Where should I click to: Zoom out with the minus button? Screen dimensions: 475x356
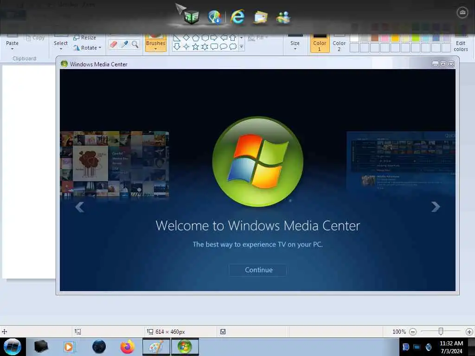tap(412, 332)
